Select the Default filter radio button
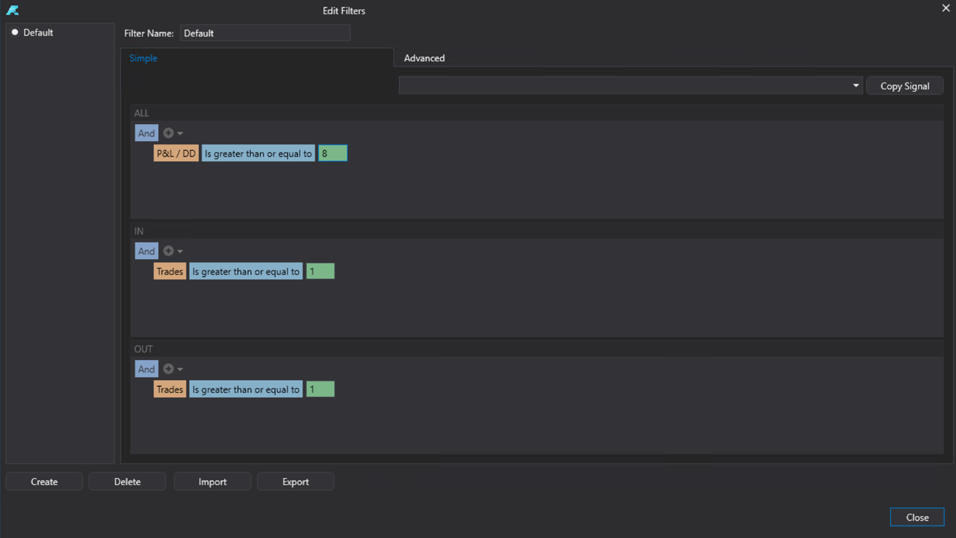956x538 pixels. [15, 32]
